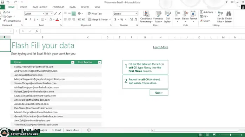Screen dimensions: 245x137
Task: Switch to the DATA tab
Action: pyautogui.click(x=72, y=7)
